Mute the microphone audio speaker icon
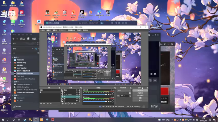Viewport: 218px width, 122px height. (x=109, y=101)
